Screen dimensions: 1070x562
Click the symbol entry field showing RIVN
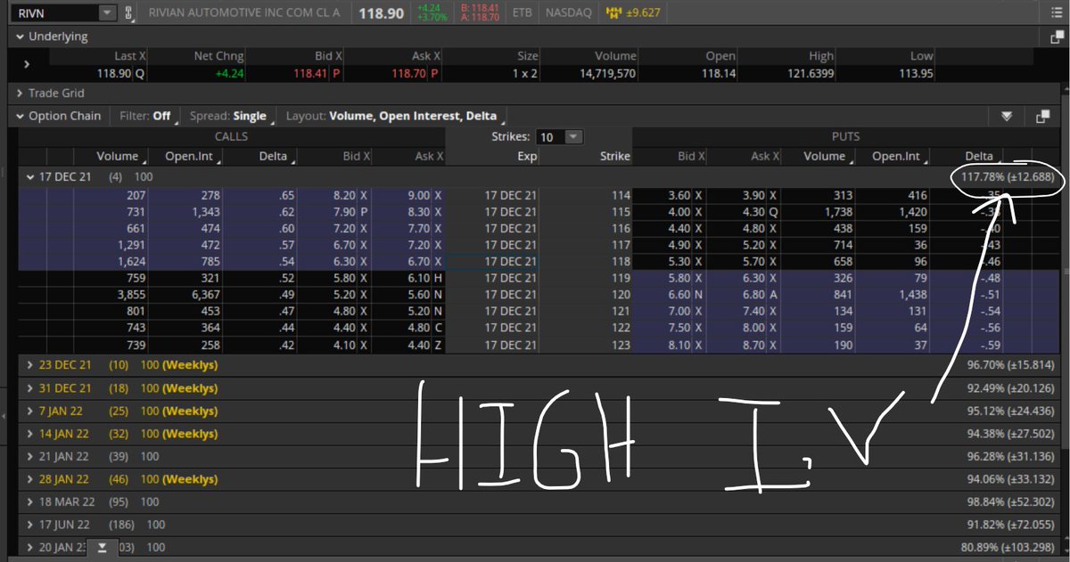click(x=56, y=12)
